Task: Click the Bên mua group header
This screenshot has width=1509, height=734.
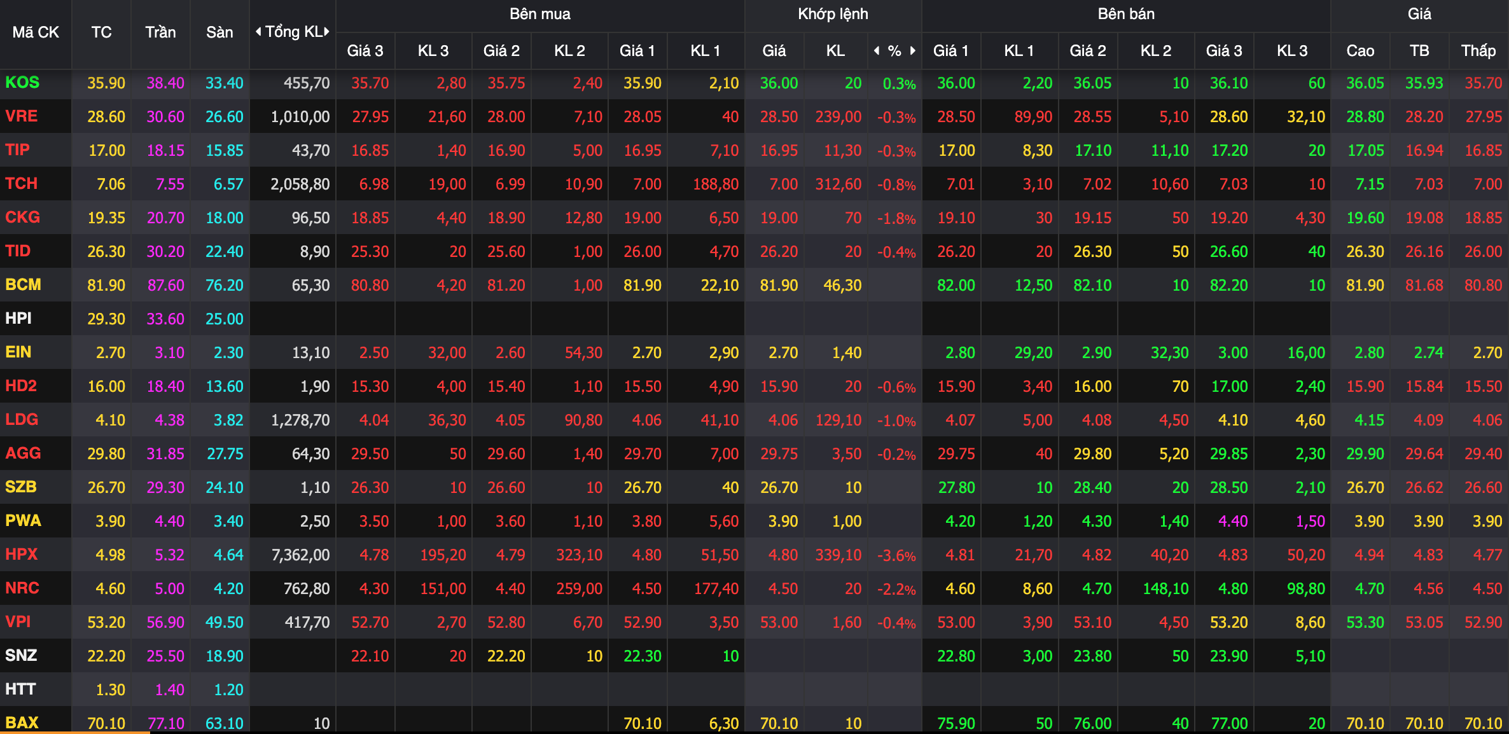Action: coord(540,14)
